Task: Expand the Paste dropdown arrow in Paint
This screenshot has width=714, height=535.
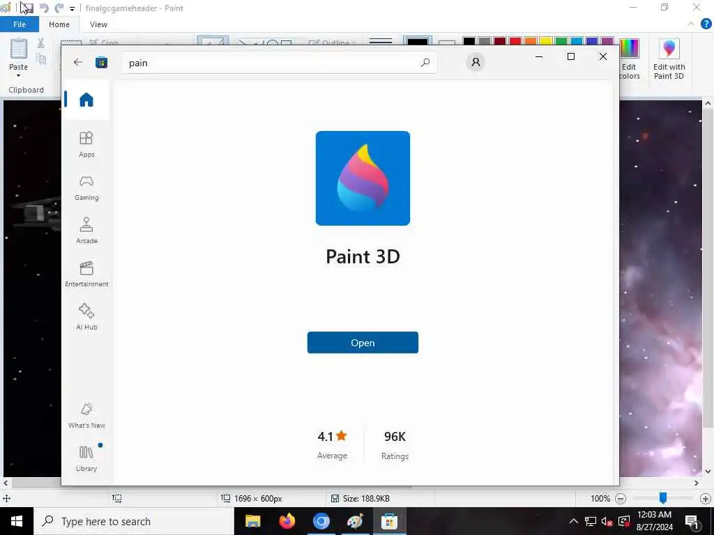Action: [19, 75]
